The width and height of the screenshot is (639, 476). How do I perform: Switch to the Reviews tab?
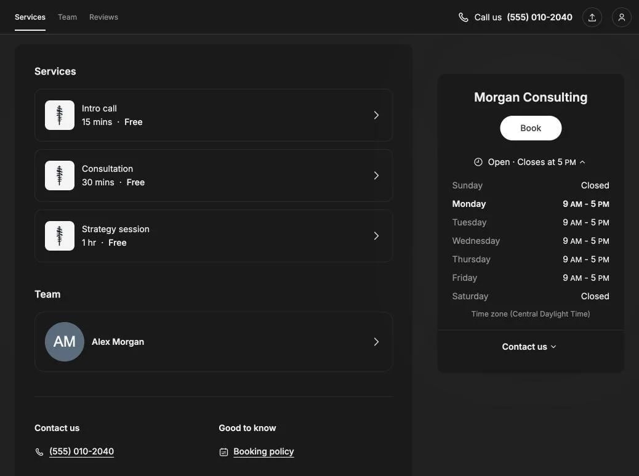coord(103,17)
